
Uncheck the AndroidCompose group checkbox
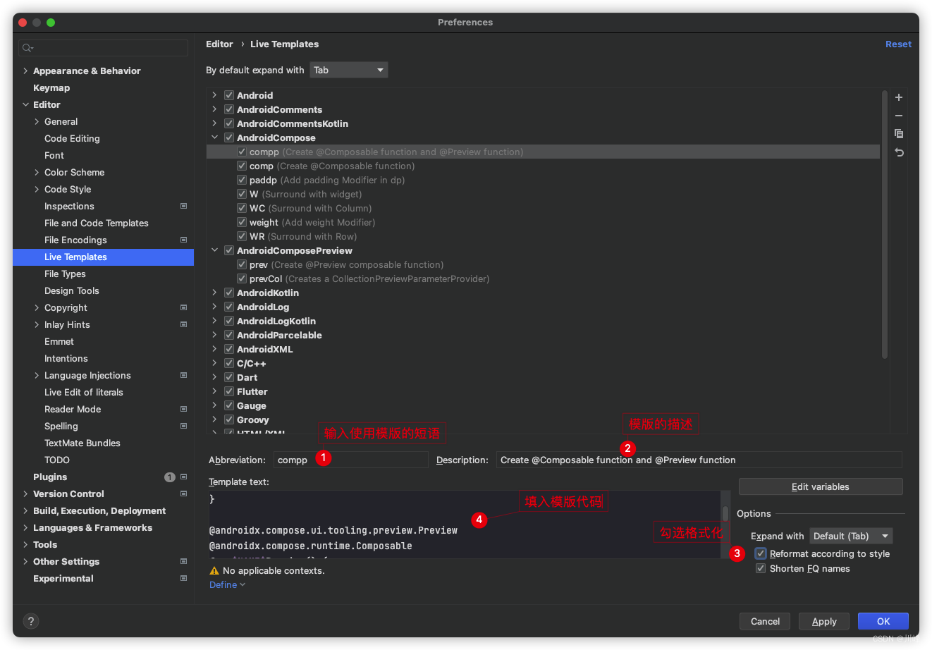pos(229,137)
